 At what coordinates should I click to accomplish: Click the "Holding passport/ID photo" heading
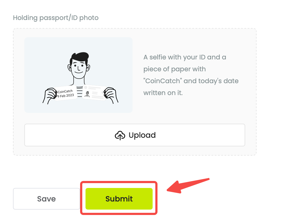tap(56, 18)
